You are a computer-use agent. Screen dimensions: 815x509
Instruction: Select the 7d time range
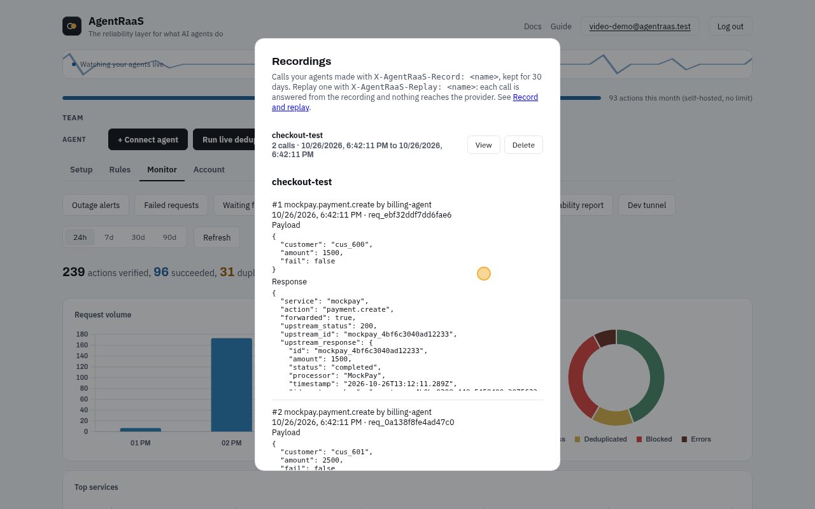tap(109, 237)
